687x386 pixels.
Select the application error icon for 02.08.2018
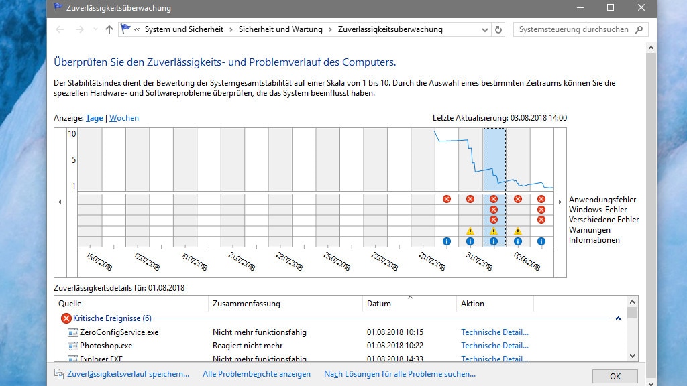click(518, 199)
